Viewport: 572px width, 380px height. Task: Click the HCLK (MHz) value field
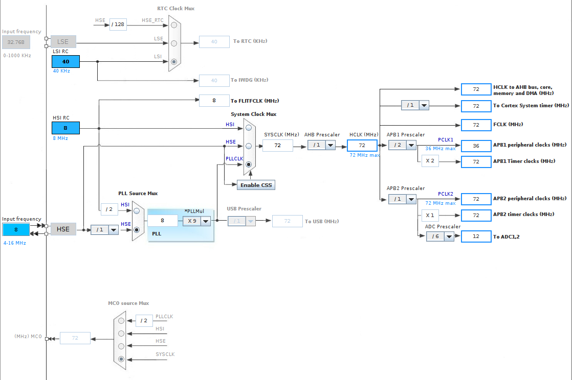(x=362, y=146)
